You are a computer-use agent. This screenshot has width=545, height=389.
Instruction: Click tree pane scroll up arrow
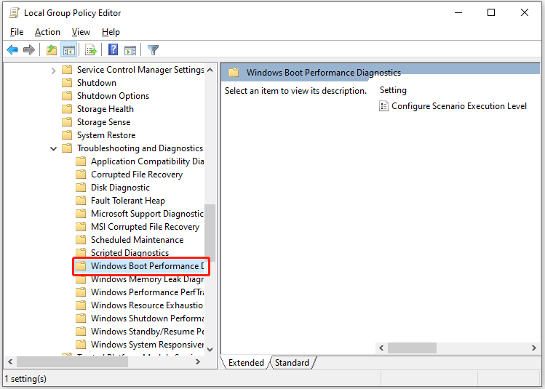pyautogui.click(x=210, y=70)
